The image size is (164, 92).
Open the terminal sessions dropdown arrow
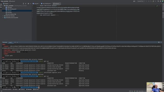(17, 42)
